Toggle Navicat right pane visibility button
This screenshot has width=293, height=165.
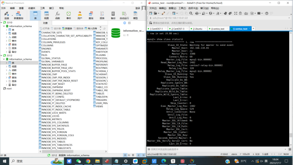pyautogui.click(x=143, y=155)
